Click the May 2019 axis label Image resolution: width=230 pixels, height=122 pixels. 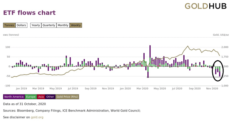[x=56, y=88]
